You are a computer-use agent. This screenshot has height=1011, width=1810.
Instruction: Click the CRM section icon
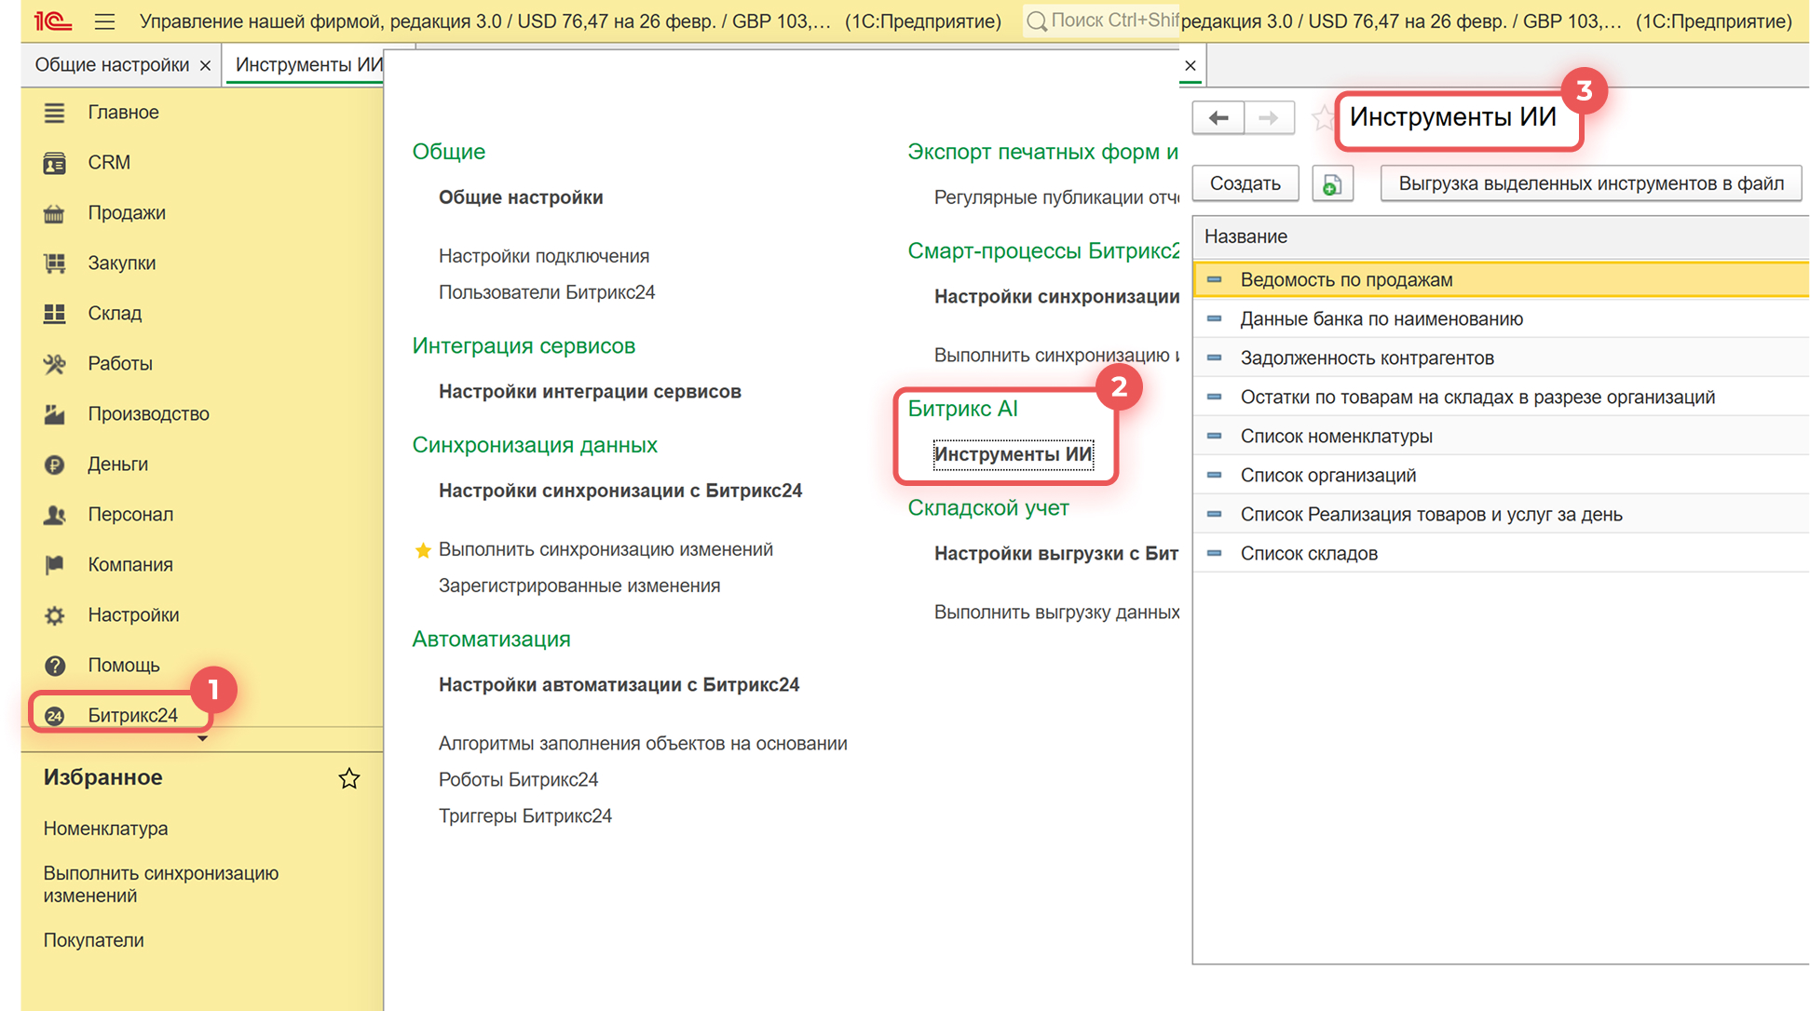tap(55, 163)
